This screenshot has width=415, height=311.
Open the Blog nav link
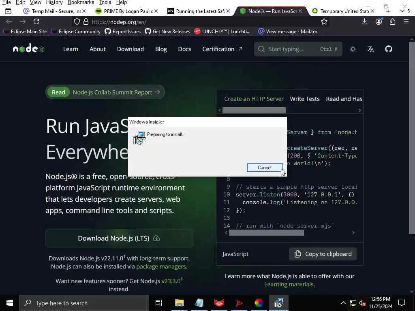click(x=161, y=49)
